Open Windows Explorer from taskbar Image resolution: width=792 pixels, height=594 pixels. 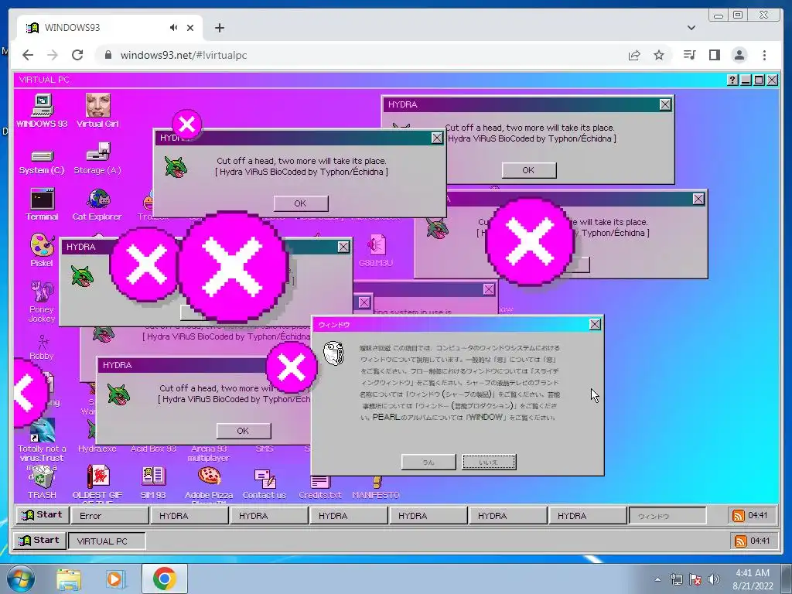click(69, 579)
